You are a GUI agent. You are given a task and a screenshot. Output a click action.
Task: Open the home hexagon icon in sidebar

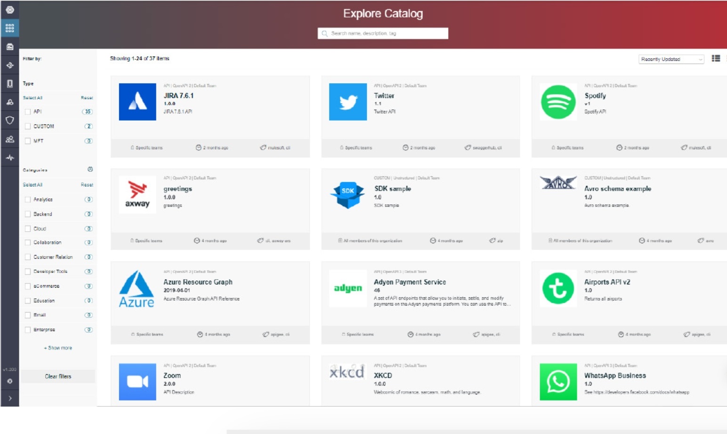click(x=9, y=9)
